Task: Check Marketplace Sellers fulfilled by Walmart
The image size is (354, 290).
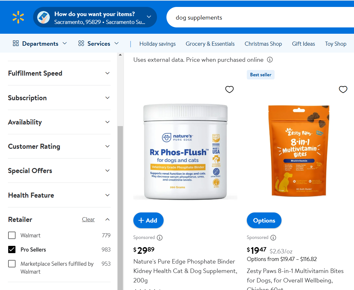Action: pyautogui.click(x=12, y=264)
